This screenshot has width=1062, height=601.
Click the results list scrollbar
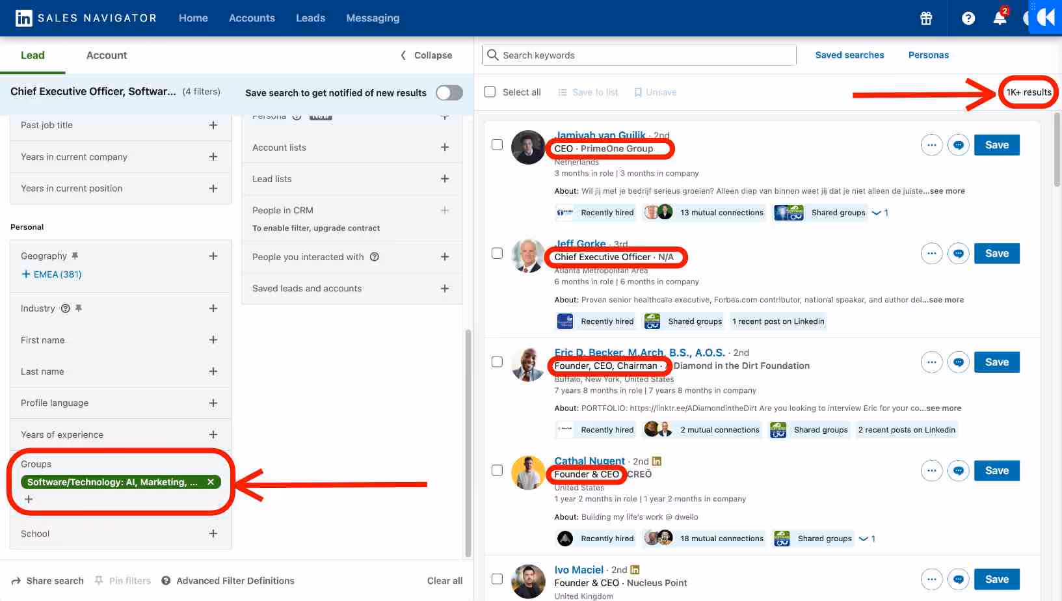click(1057, 150)
